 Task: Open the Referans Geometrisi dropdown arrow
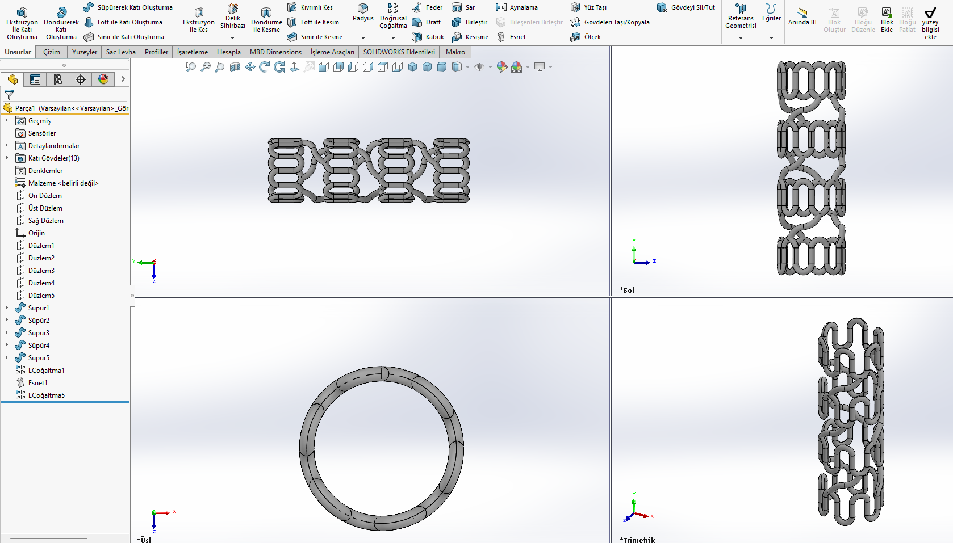pos(741,38)
